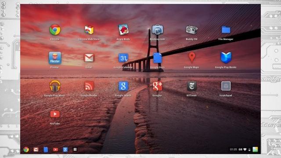Open Google Calendar app icon

[x=123, y=58]
